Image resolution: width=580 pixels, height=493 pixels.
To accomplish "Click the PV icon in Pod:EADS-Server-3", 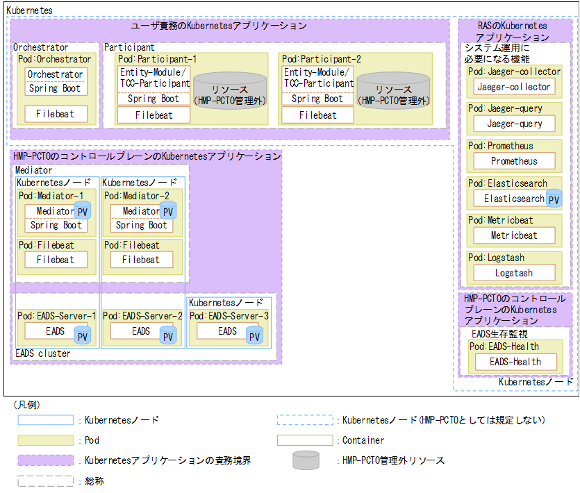I will point(254,334).
